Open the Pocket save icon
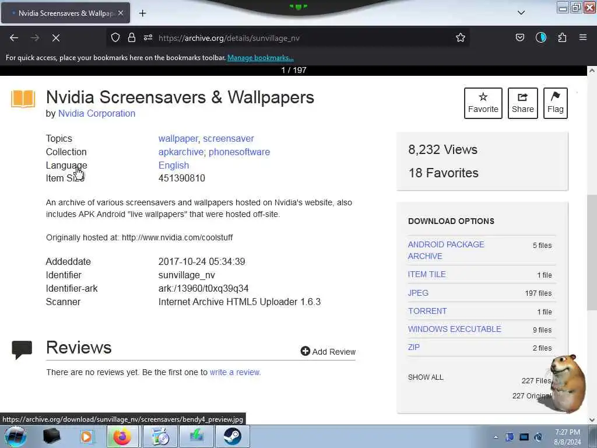 coord(519,37)
